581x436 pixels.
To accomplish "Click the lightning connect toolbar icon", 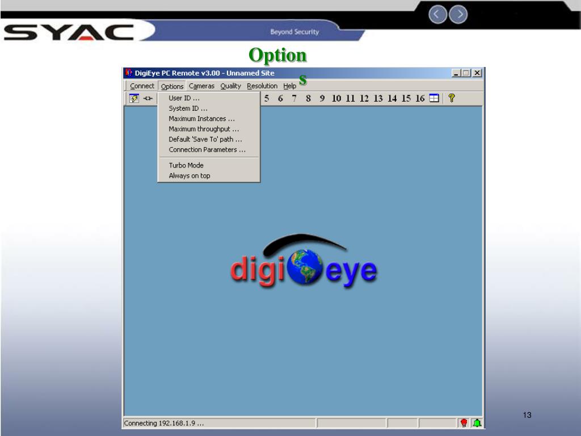I will click(134, 98).
